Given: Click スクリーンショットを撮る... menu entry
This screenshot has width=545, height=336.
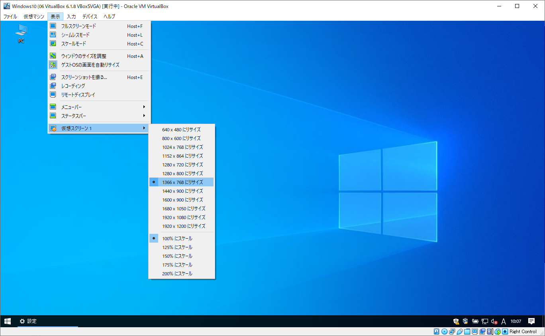Looking at the screenshot, I should (x=84, y=77).
